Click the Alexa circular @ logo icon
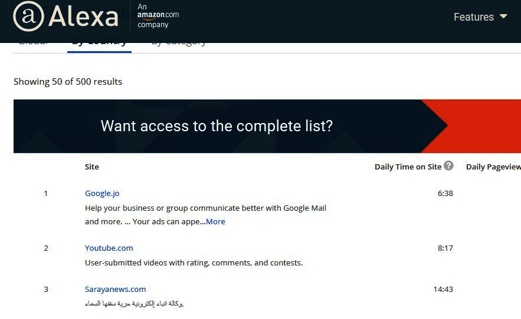This screenshot has height=319, width=521. coord(28,16)
